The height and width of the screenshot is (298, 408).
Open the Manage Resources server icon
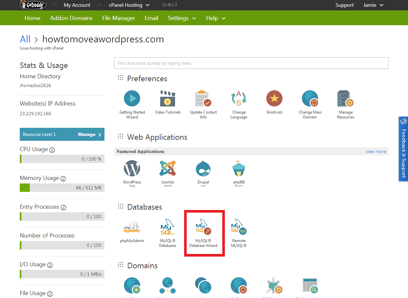346,98
